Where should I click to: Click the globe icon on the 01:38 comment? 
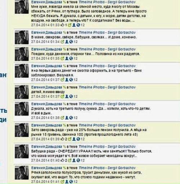click(x=71, y=118)
